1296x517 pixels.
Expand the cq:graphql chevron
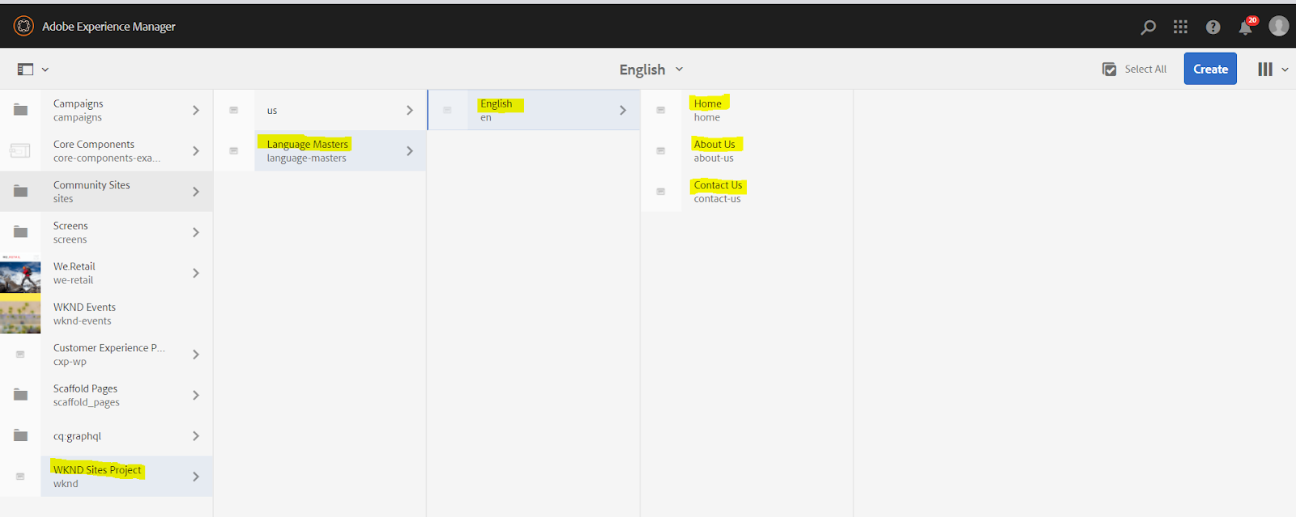195,435
